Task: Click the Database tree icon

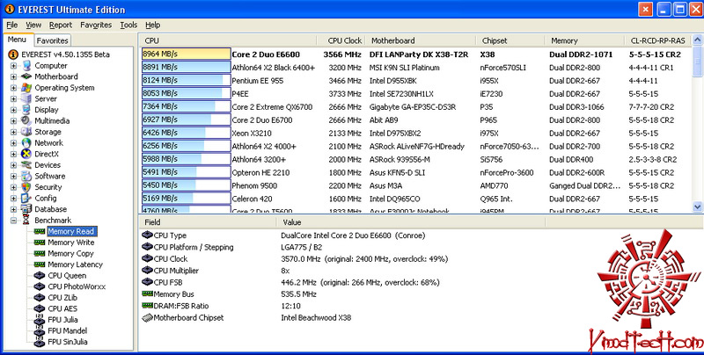Action: coord(27,209)
